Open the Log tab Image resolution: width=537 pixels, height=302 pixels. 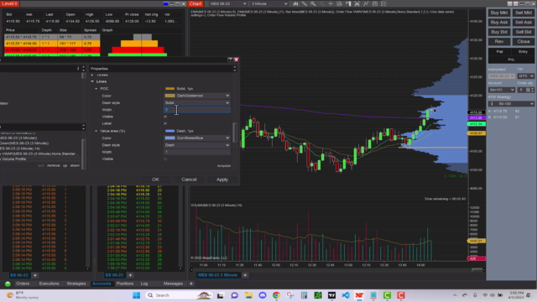(144, 284)
